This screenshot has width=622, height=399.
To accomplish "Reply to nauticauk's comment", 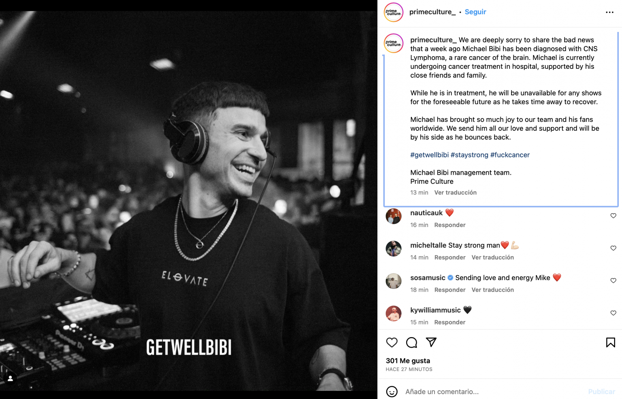I will 449,225.
